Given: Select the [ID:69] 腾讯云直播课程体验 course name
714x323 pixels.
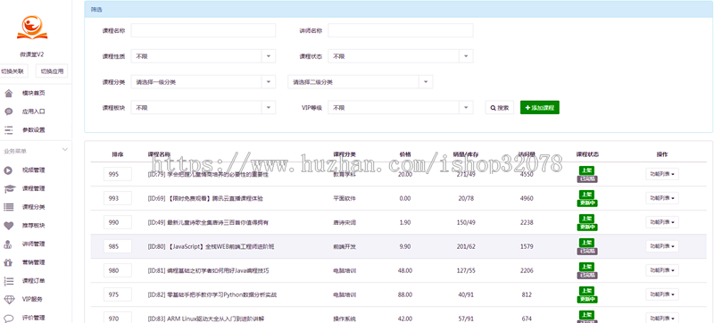Looking at the screenshot, I should click(x=205, y=199).
